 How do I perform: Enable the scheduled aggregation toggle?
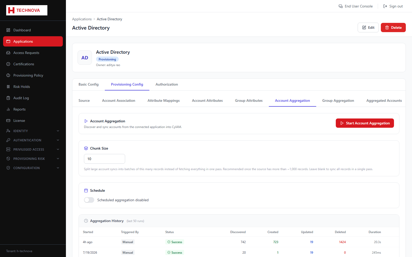[x=89, y=200]
